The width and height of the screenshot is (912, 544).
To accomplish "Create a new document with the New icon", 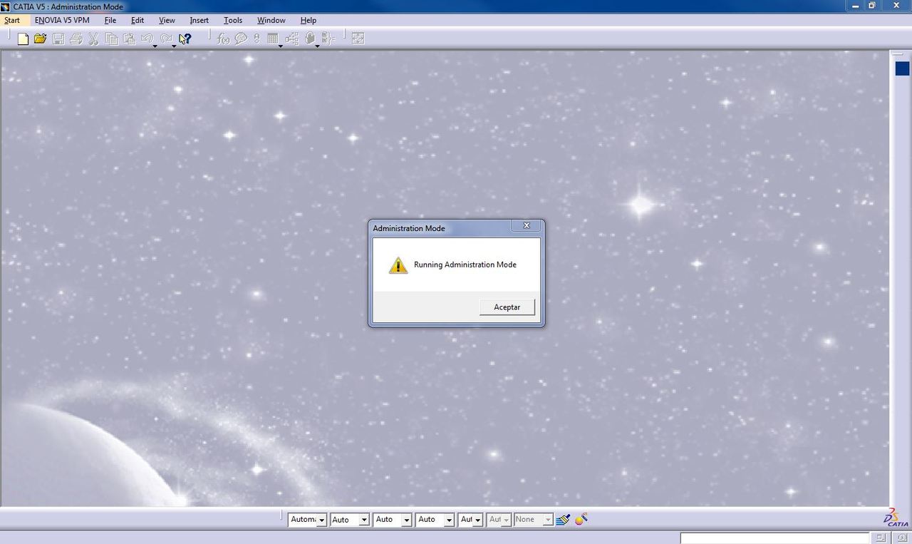I will coord(23,39).
